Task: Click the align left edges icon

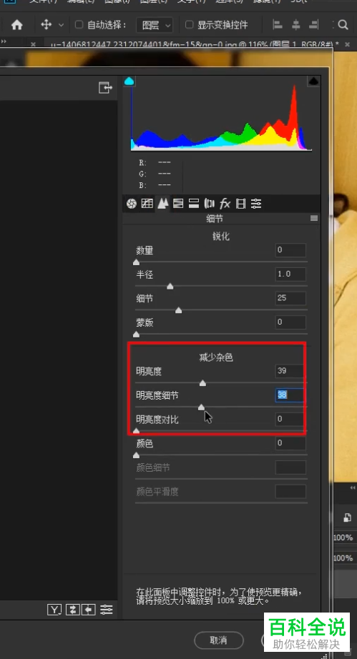Action: point(278,25)
